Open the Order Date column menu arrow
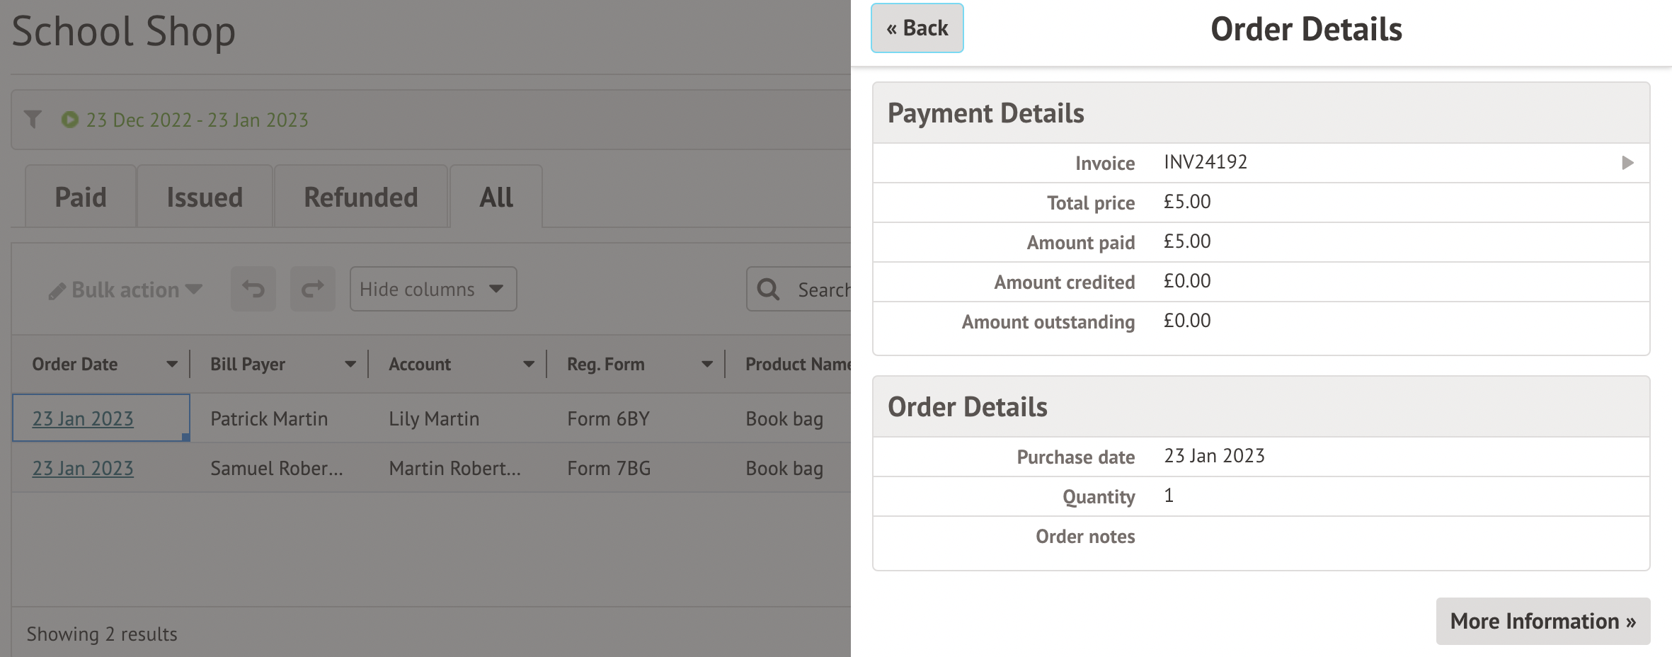Image resolution: width=1672 pixels, height=657 pixels. tap(172, 365)
